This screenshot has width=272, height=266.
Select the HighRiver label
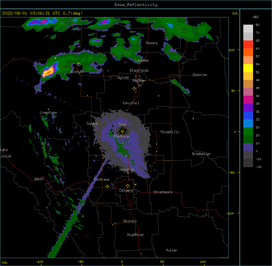pos(136,235)
